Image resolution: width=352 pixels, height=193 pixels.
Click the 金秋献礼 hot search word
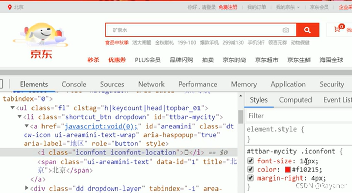[164, 42]
